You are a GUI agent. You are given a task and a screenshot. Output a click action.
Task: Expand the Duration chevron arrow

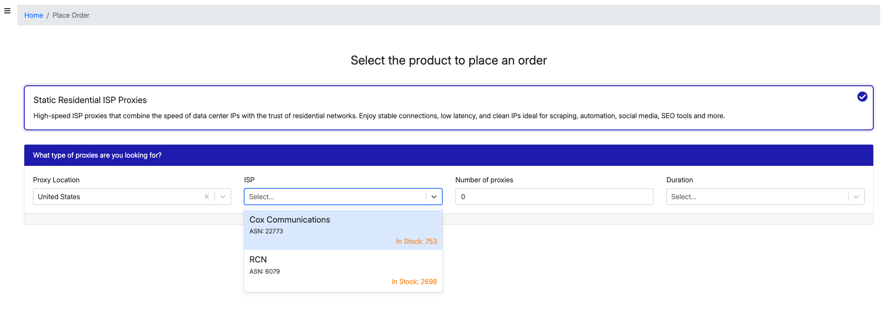click(x=856, y=197)
